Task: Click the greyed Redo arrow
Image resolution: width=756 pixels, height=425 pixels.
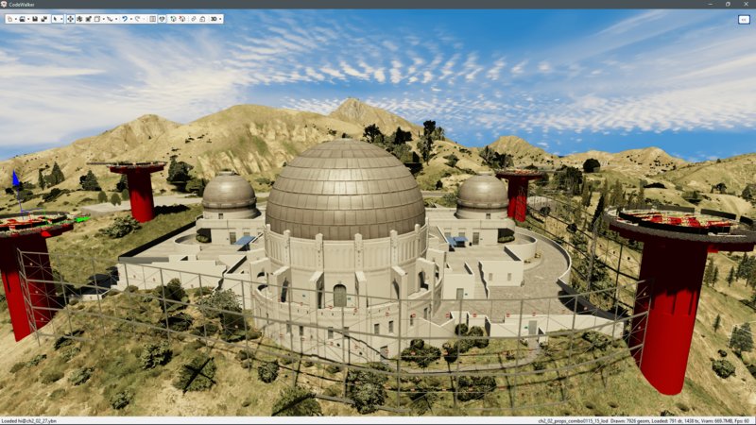Action: [137, 19]
